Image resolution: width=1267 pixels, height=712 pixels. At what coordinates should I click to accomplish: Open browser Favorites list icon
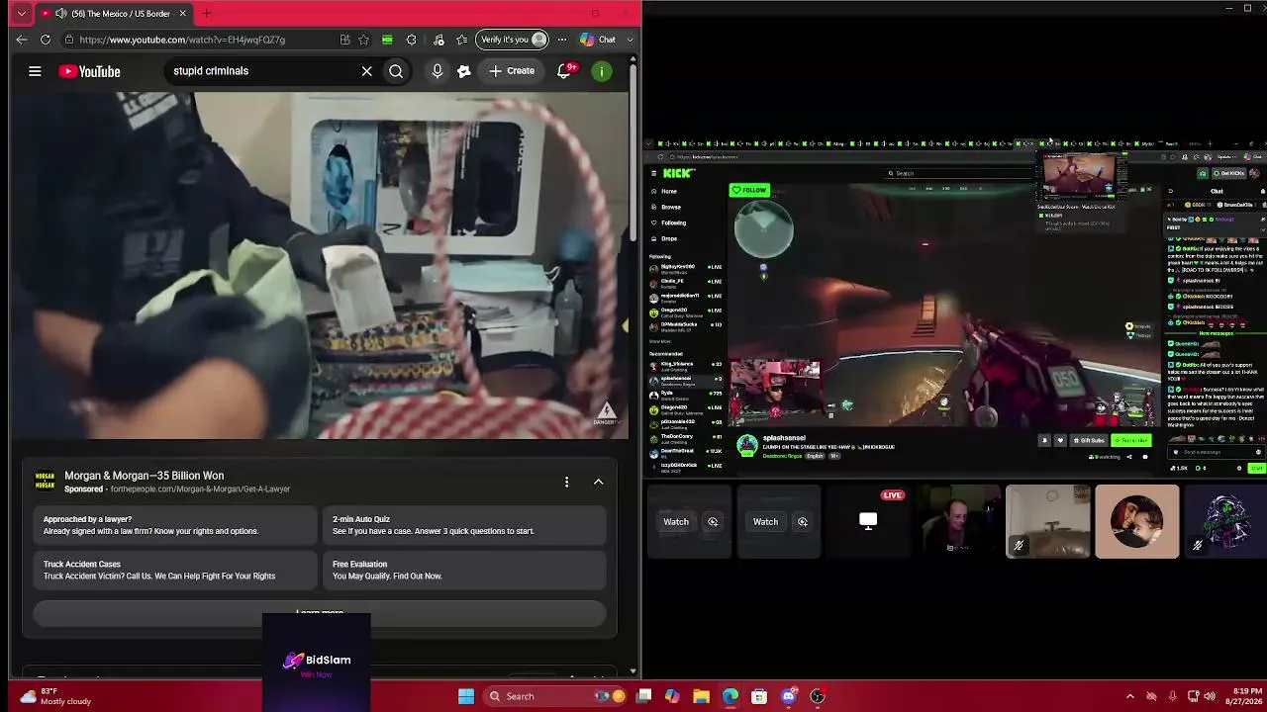462,40
